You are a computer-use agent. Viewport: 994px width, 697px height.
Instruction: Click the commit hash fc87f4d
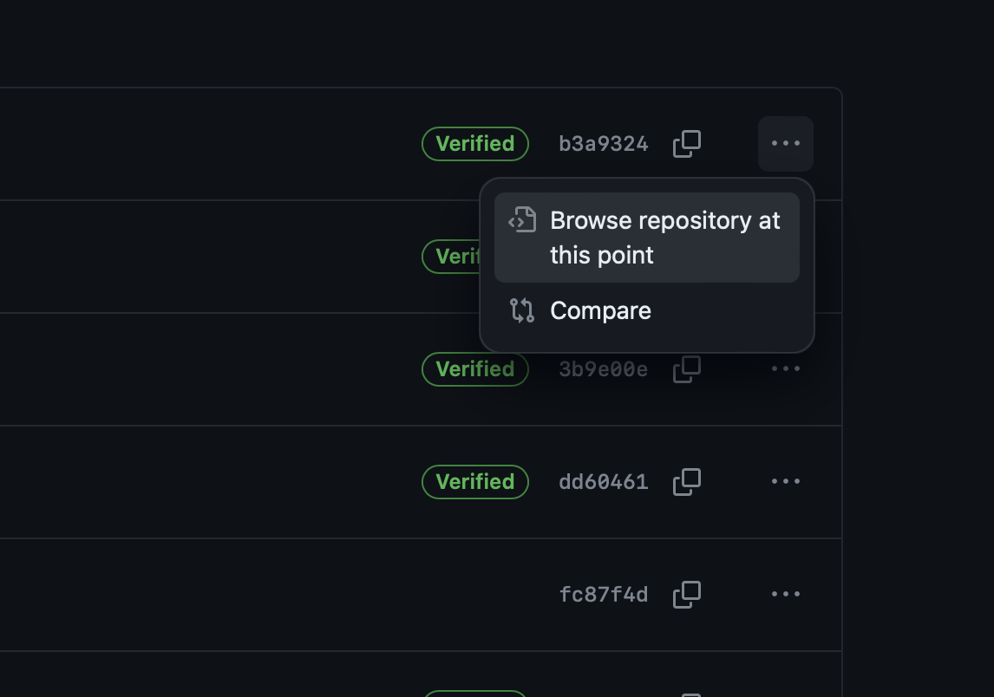pos(603,595)
